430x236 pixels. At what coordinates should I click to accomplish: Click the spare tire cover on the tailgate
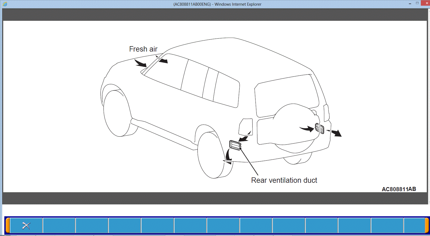294,127
